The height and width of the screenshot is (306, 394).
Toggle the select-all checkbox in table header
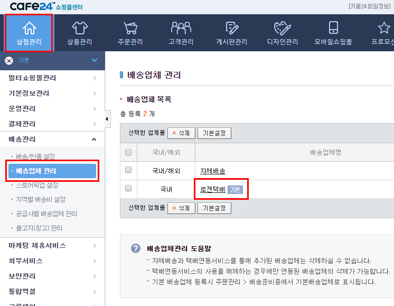click(128, 153)
